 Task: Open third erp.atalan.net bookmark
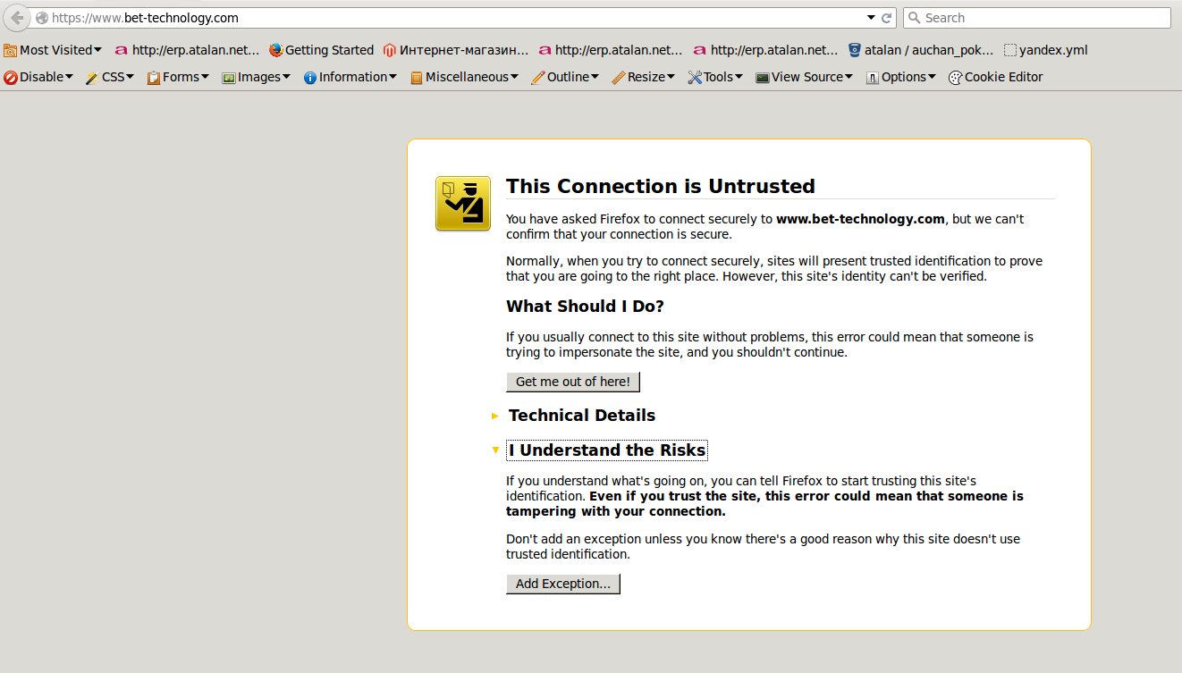point(765,50)
